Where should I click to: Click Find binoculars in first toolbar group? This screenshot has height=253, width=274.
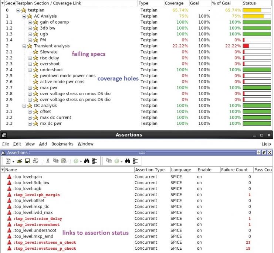pos(87,161)
